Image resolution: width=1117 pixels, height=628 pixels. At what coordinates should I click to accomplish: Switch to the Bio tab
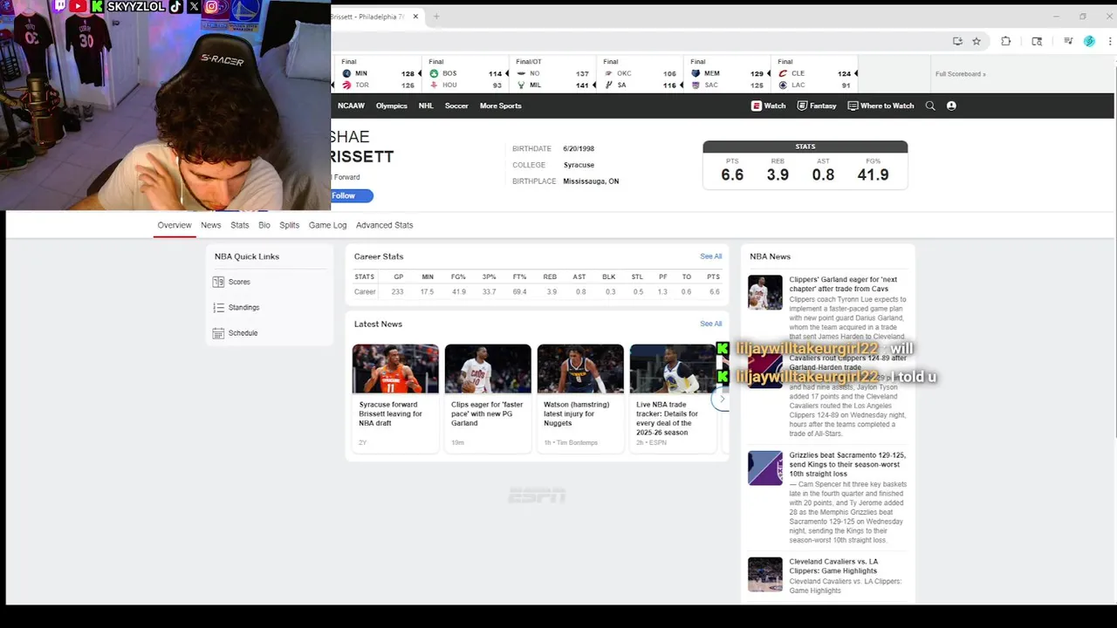(x=264, y=225)
